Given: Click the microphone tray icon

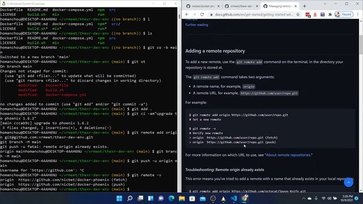Looking at the screenshot, I should tap(316, 198).
